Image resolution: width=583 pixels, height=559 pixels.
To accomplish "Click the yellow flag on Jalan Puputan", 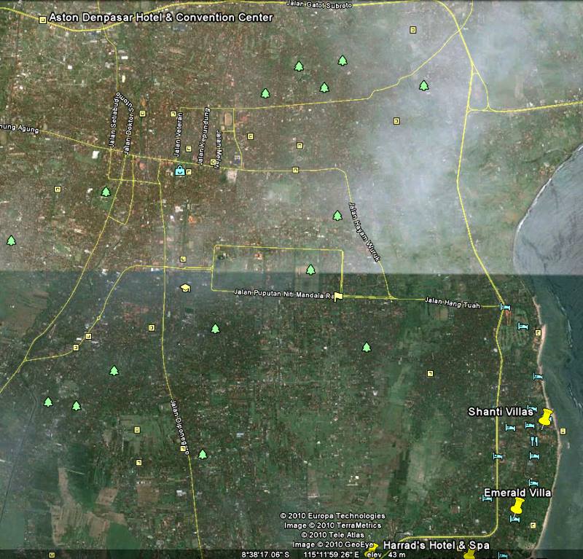I will coord(337,296).
